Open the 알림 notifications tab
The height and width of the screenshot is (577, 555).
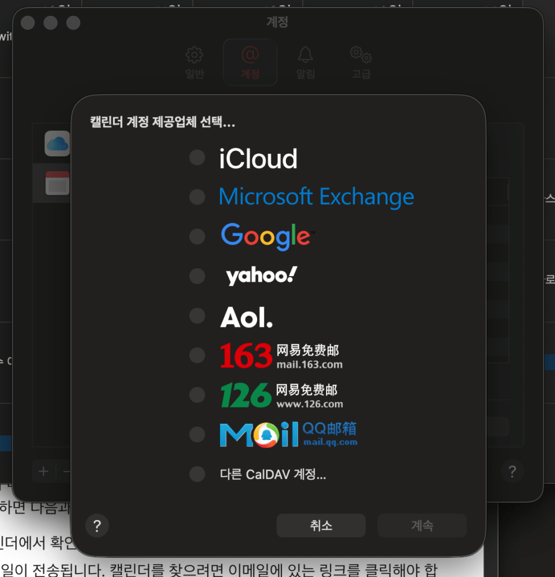305,63
